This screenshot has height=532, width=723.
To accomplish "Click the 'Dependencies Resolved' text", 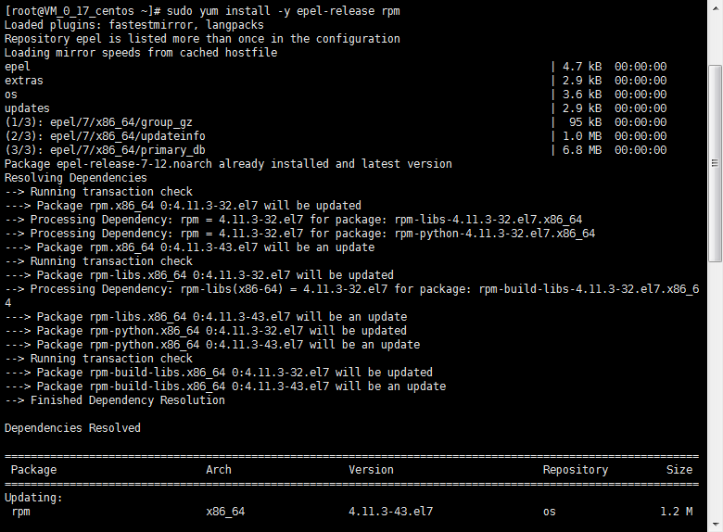I will point(72,428).
